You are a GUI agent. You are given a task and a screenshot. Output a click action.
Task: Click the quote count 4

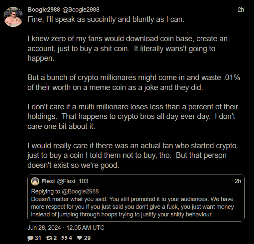70,238
